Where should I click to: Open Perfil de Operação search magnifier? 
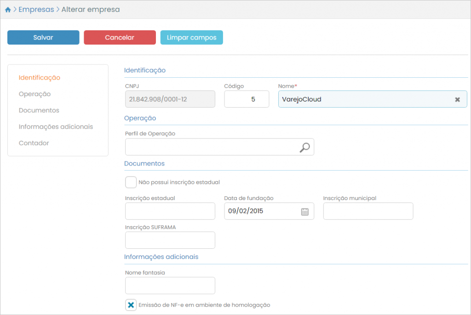pyautogui.click(x=304, y=147)
